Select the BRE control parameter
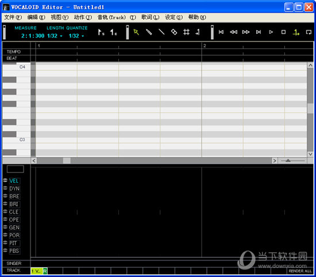Viewport: 316px width, 277px height. coord(14,197)
